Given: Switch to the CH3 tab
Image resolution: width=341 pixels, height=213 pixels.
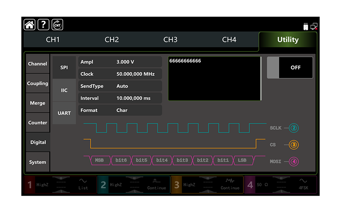Looking at the screenshot, I should click(170, 40).
